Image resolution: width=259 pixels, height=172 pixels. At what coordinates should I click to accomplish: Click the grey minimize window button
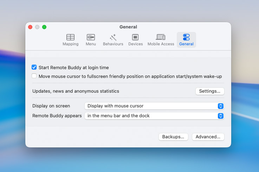(37, 27)
